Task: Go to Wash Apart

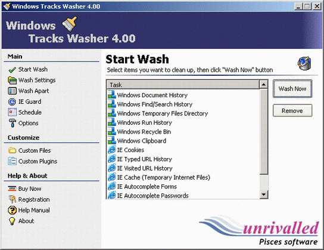Action: (34, 91)
